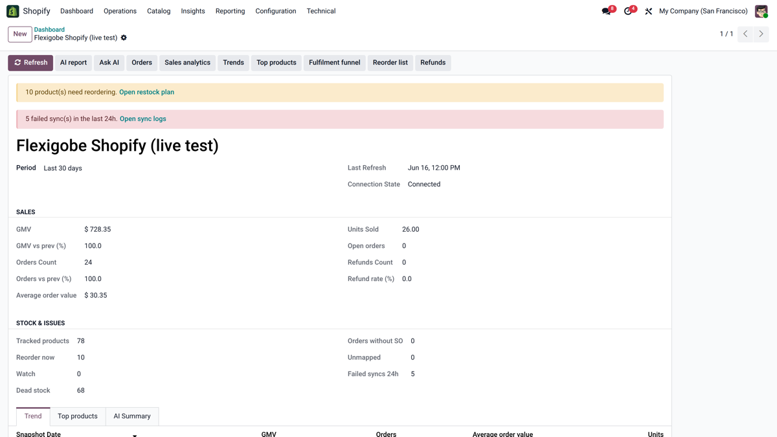Open the Trends button
This screenshot has height=437, width=777.
tap(233, 63)
